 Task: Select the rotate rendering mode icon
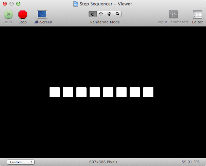(x=93, y=14)
